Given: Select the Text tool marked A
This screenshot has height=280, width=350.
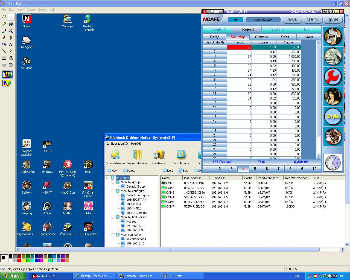Looking at the screenshot, I should pyautogui.click(x=11, y=45).
